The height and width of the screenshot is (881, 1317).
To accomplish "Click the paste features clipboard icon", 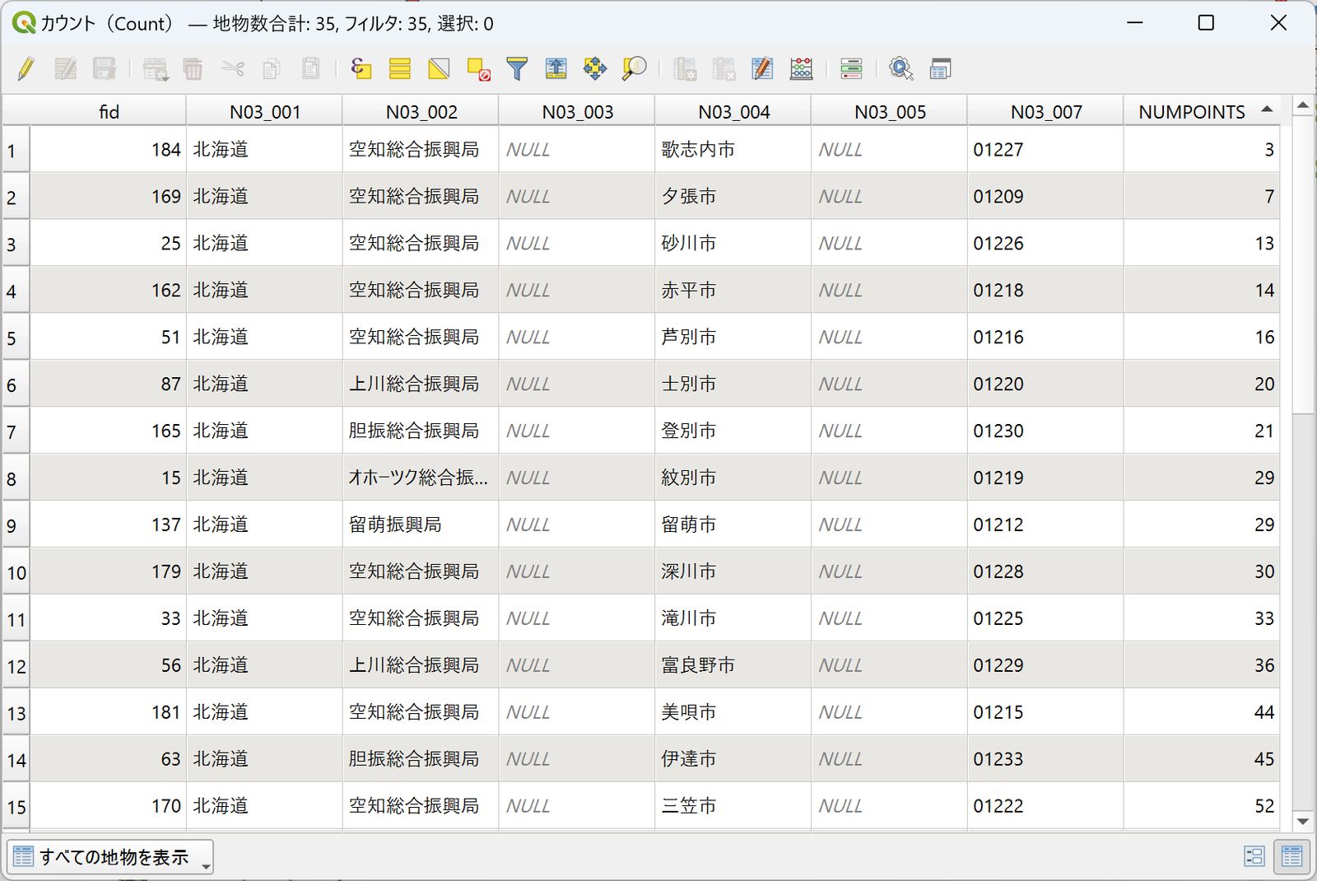I will [x=311, y=68].
